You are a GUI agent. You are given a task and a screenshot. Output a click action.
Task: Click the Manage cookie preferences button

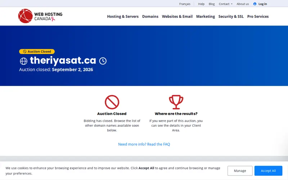coord(240,171)
